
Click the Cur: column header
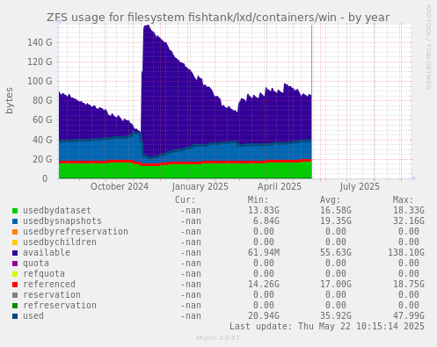click(186, 200)
